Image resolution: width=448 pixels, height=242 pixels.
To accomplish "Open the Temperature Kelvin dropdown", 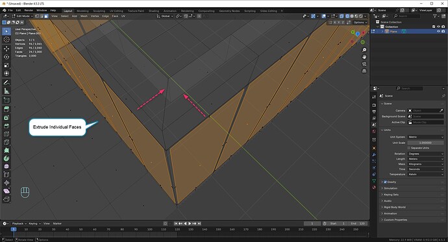I will 425,175.
